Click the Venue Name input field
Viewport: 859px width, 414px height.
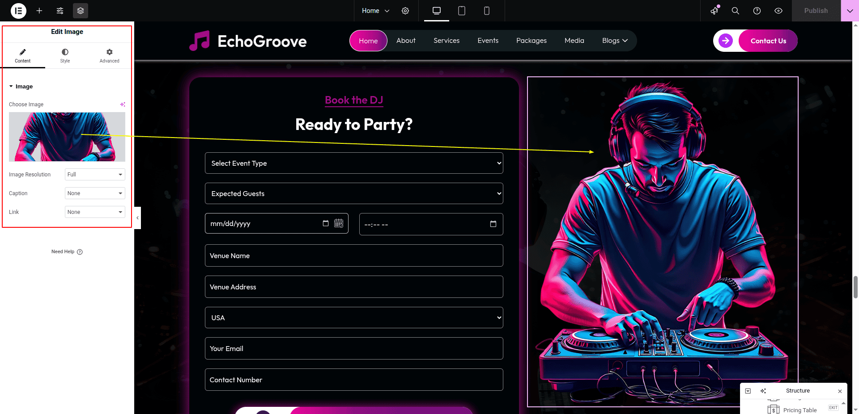click(353, 255)
